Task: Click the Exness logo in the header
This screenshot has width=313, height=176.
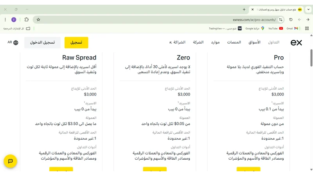Action: (x=296, y=43)
